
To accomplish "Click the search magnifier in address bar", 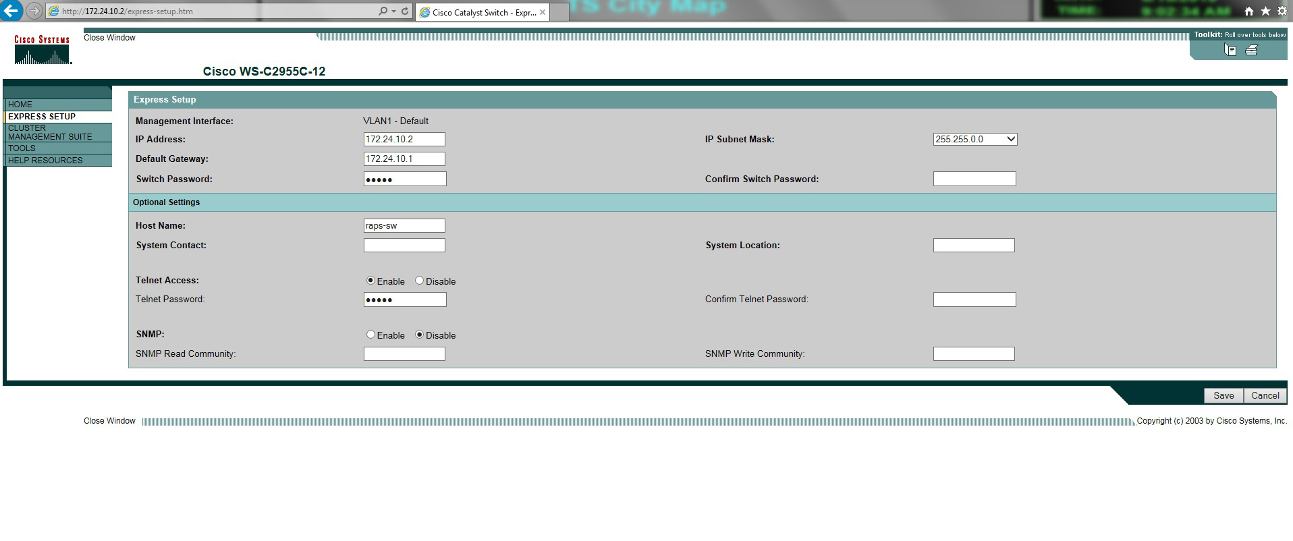I will click(383, 11).
